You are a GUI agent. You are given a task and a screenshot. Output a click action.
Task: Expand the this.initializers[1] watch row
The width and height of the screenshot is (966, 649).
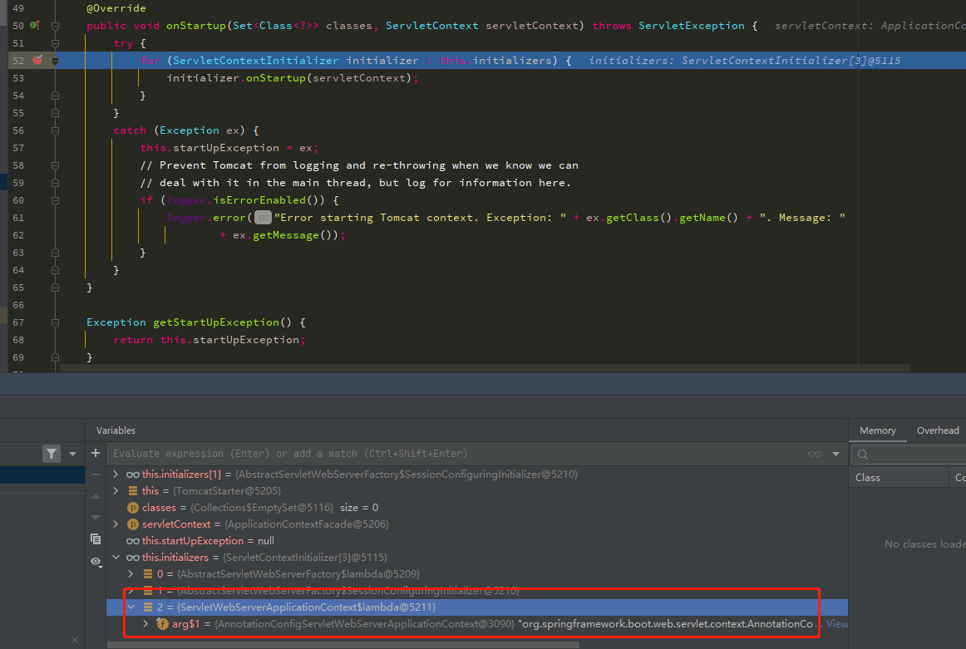point(116,474)
